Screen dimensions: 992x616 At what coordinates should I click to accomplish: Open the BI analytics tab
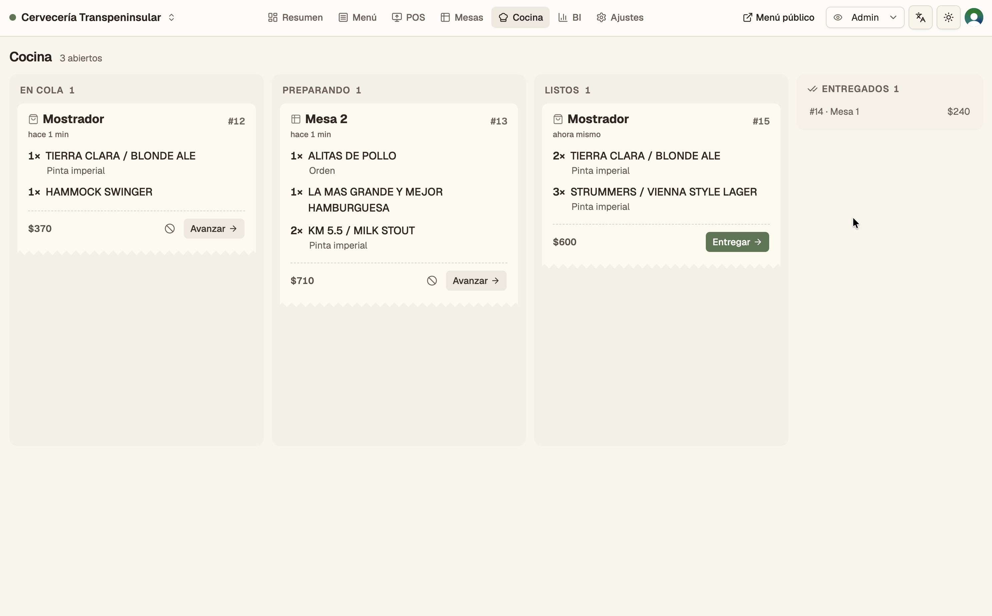569,17
